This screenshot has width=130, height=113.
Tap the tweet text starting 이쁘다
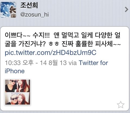tap(63, 39)
